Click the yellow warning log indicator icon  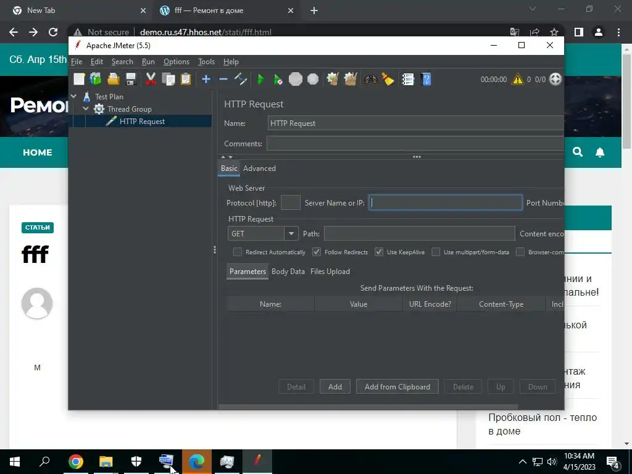(x=518, y=80)
